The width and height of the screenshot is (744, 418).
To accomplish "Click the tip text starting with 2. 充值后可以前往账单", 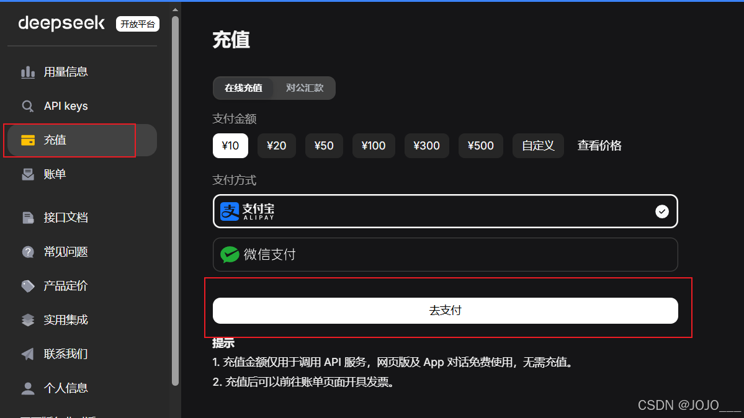I will coord(305,383).
